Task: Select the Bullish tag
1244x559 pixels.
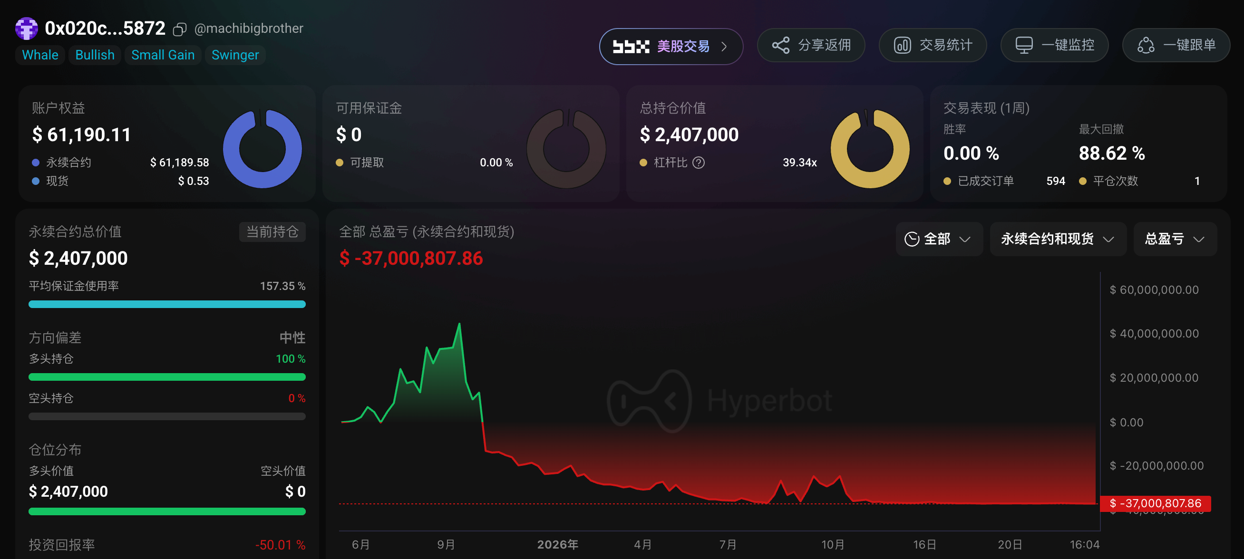Action: click(95, 55)
